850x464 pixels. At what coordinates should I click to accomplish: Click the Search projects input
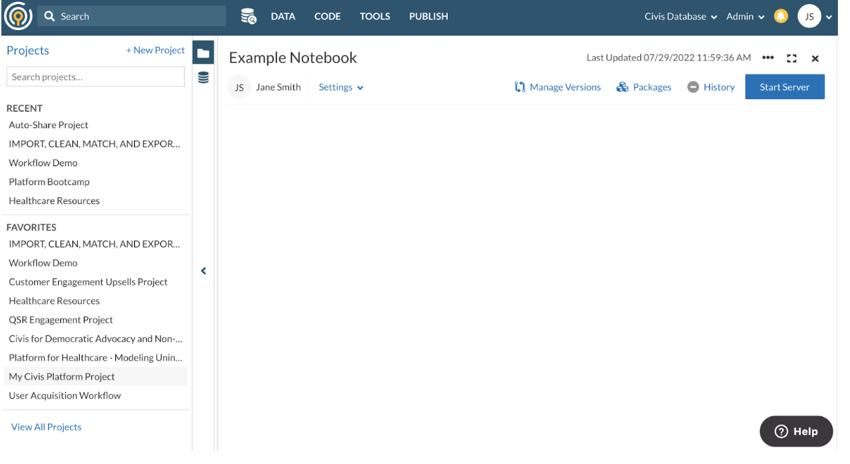(x=95, y=76)
